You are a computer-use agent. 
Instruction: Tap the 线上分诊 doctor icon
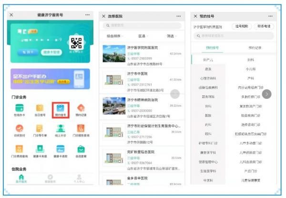[61, 128]
